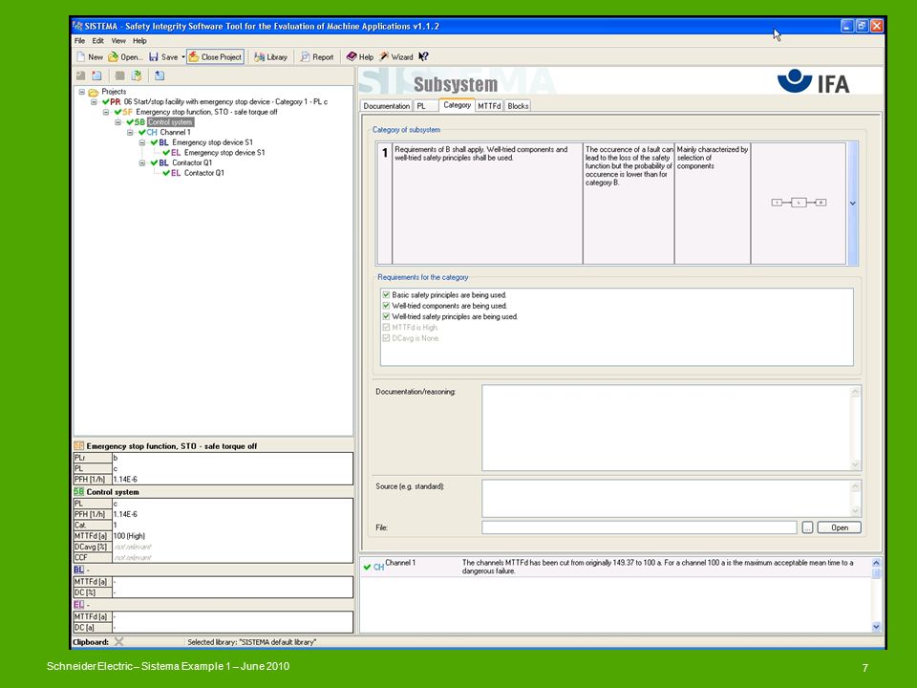917x688 pixels.
Task: Click the Open... toolbar button
Action: (126, 56)
